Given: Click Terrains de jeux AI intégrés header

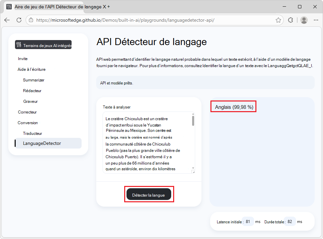Looking at the screenshot, I should tap(43, 45).
